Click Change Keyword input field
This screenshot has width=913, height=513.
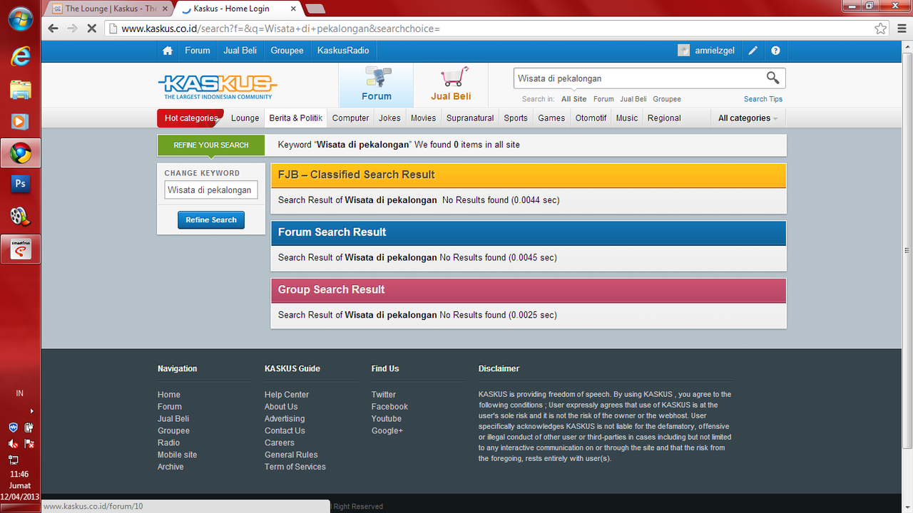[211, 190]
